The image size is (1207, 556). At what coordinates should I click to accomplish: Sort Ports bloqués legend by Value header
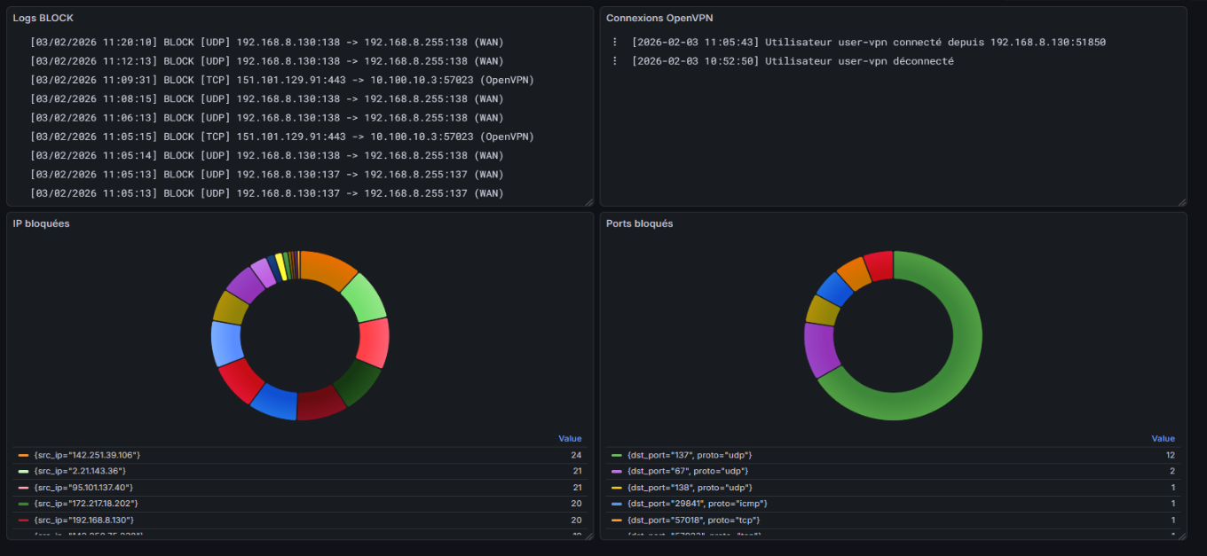tap(1163, 438)
